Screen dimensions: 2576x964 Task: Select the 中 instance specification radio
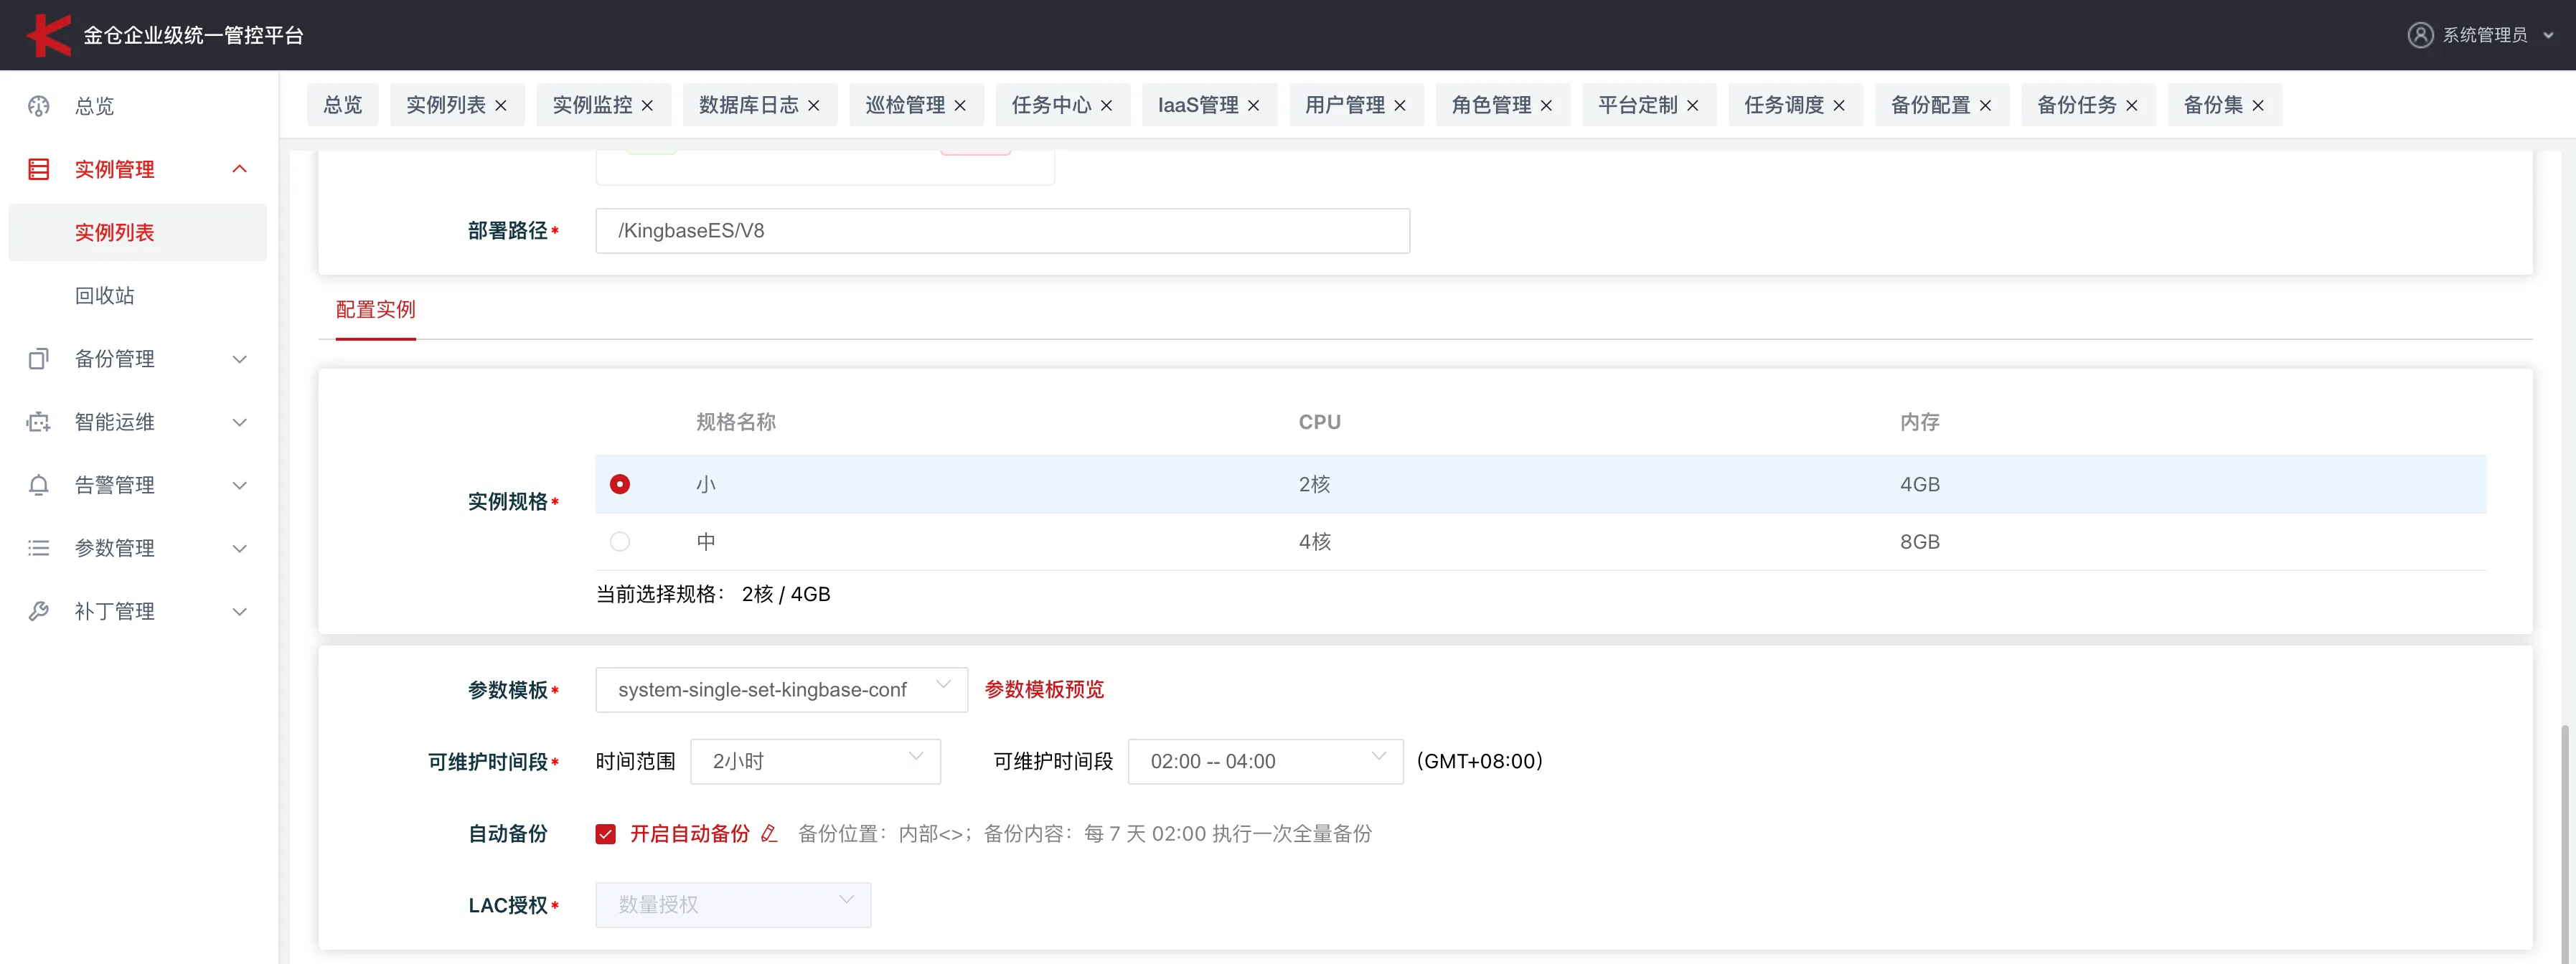pyautogui.click(x=620, y=541)
